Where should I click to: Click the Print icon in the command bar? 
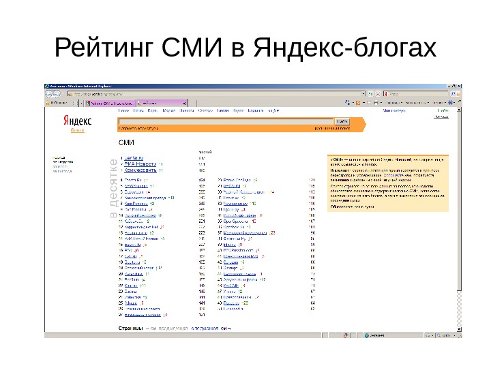point(376,103)
